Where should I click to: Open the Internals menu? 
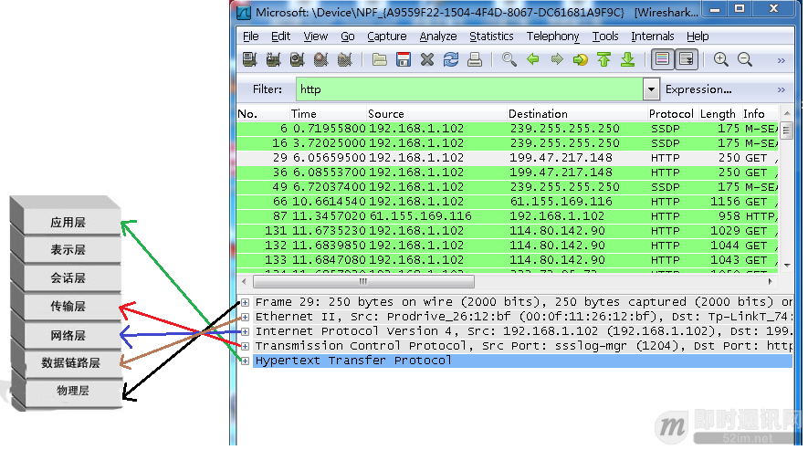(653, 37)
